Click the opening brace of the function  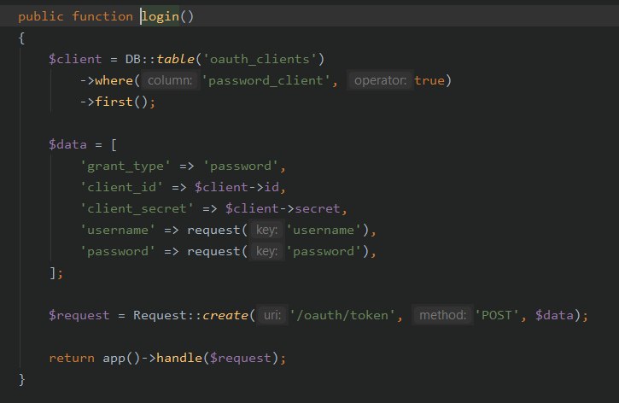click(21, 38)
